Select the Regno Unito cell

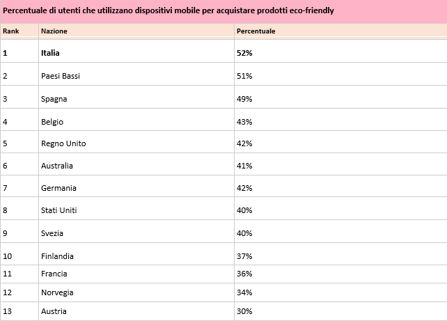tap(62, 143)
